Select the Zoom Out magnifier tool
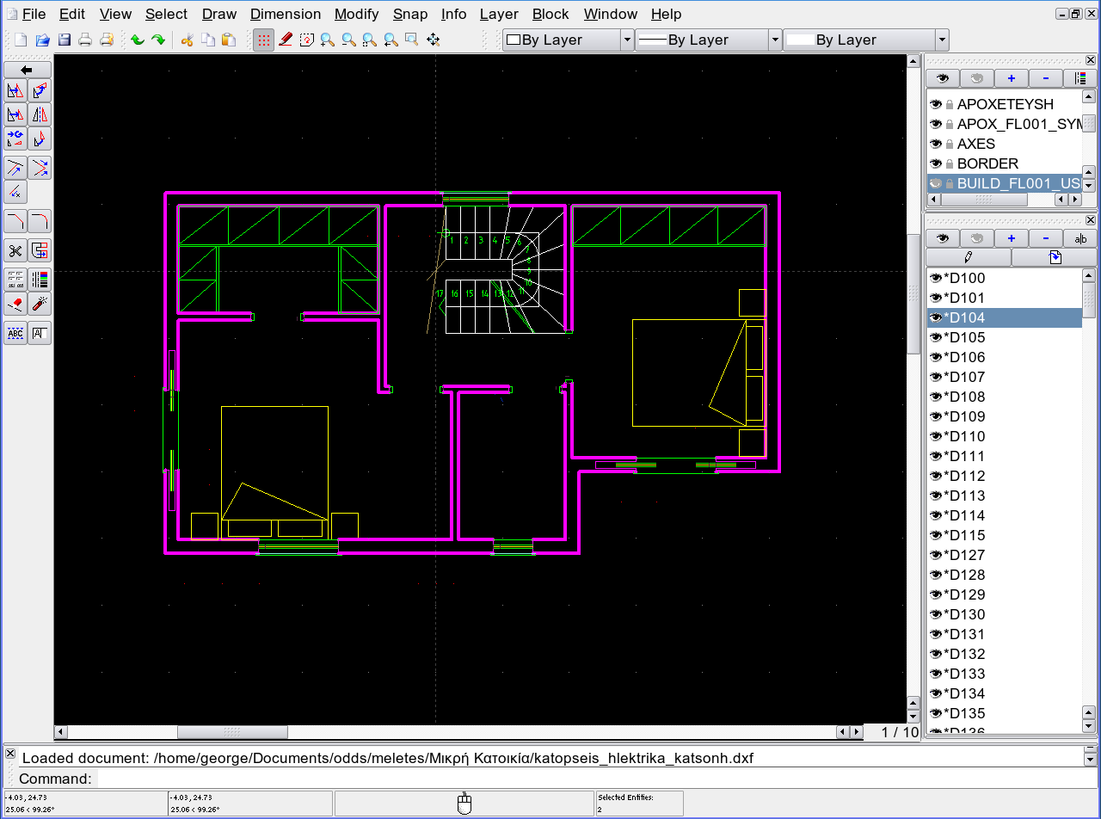 (x=348, y=40)
